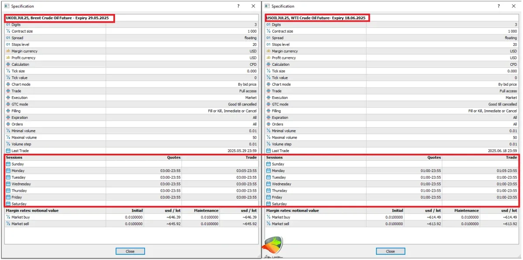Click Maximal volume icon in USOILJUL25 window
Image resolution: width=523 pixels, height=260 pixels.
pyautogui.click(x=268, y=138)
